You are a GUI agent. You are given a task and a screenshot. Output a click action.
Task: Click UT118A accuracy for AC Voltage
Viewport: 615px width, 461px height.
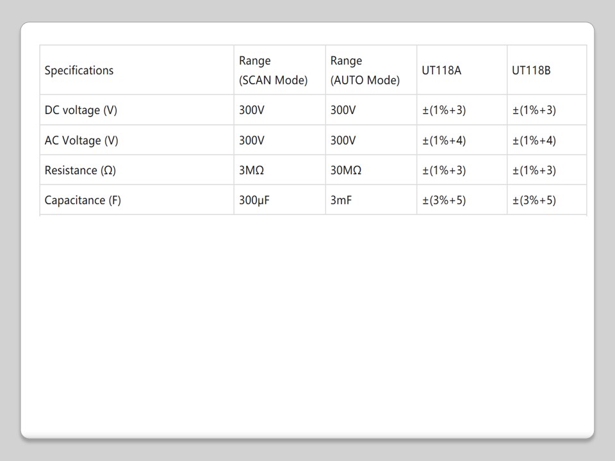444,140
